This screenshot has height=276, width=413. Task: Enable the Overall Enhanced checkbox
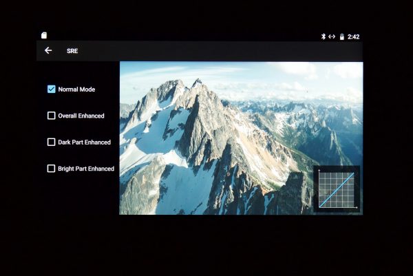51,116
